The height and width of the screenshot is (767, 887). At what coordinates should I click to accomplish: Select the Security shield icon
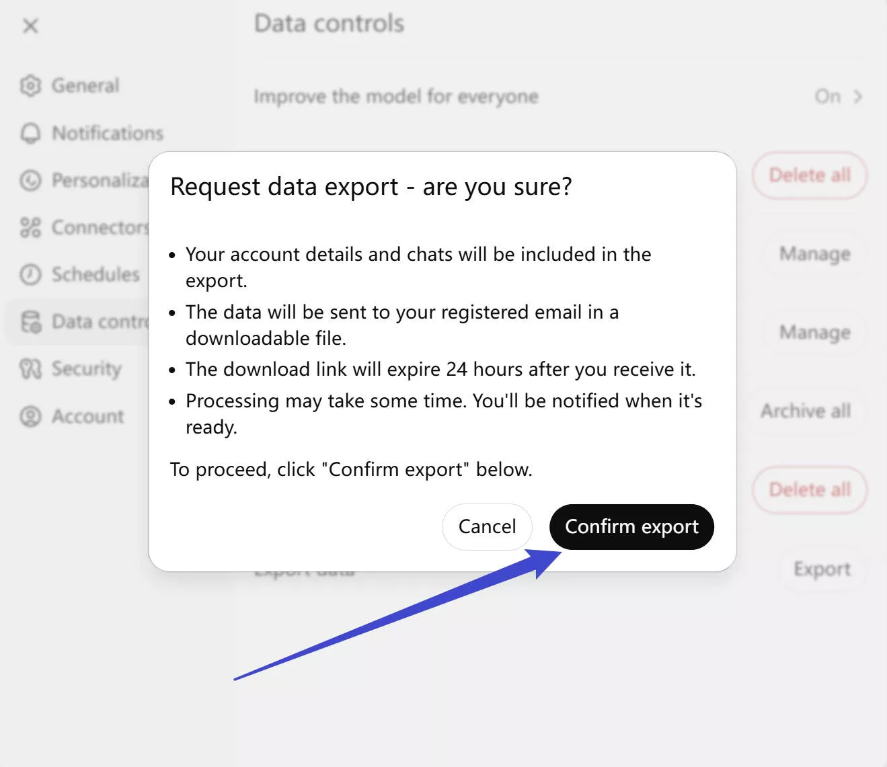coord(30,369)
